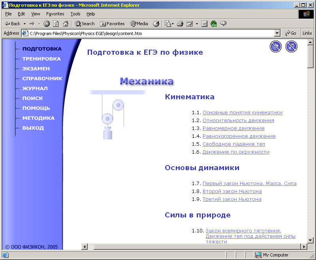Toggle the sound mute round icon

coord(275,46)
